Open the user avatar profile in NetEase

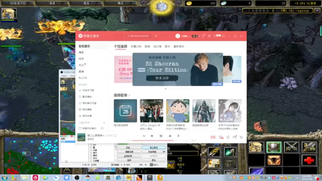pyautogui.click(x=178, y=36)
